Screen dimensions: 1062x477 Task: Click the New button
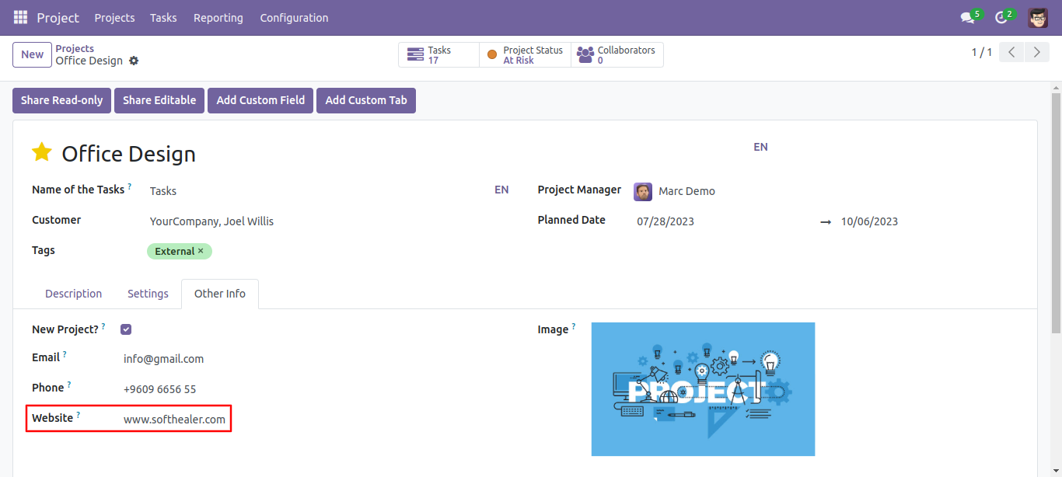click(x=32, y=54)
